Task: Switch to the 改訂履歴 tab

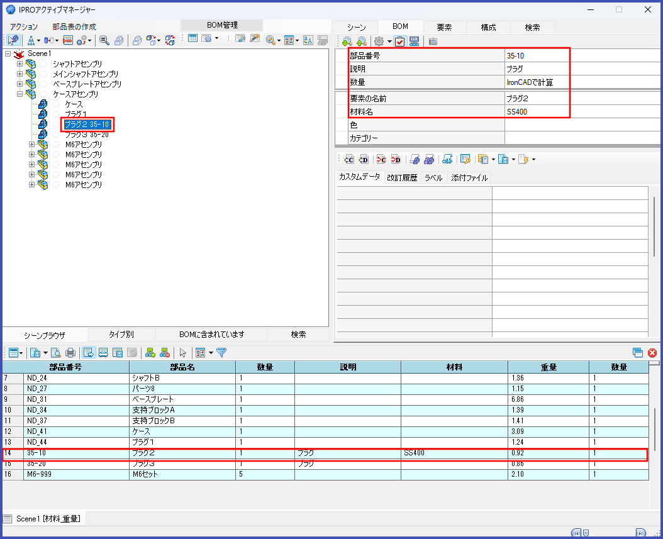Action: [402, 178]
